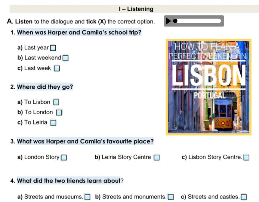
Task: Mark the 'Streets and museums' checkbox
Action: (x=87, y=197)
